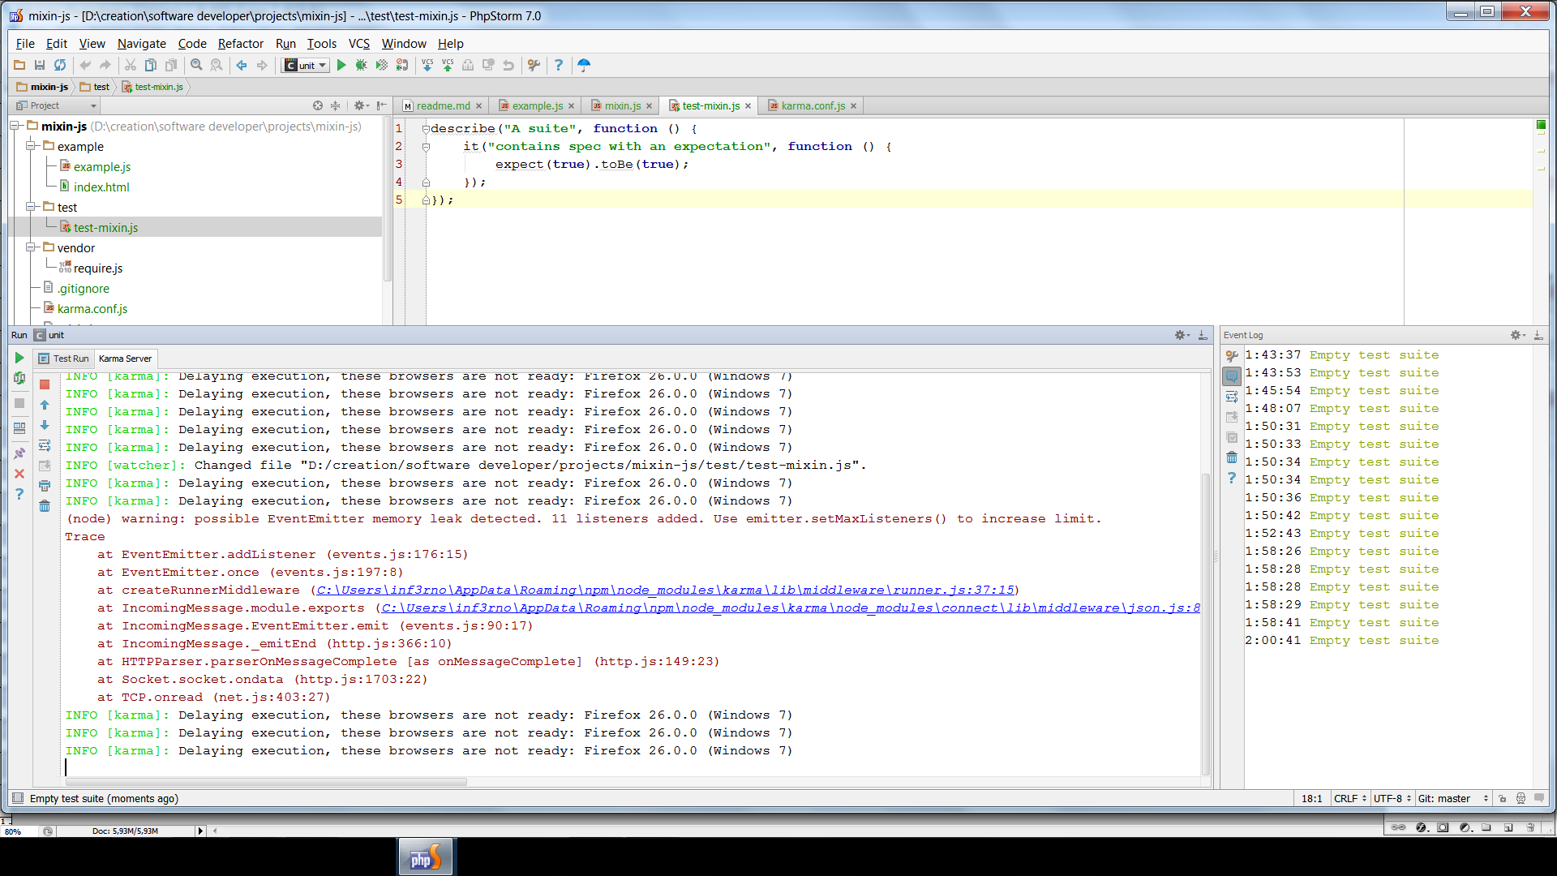
Task: Select require.js in the project tree
Action: coord(97,268)
